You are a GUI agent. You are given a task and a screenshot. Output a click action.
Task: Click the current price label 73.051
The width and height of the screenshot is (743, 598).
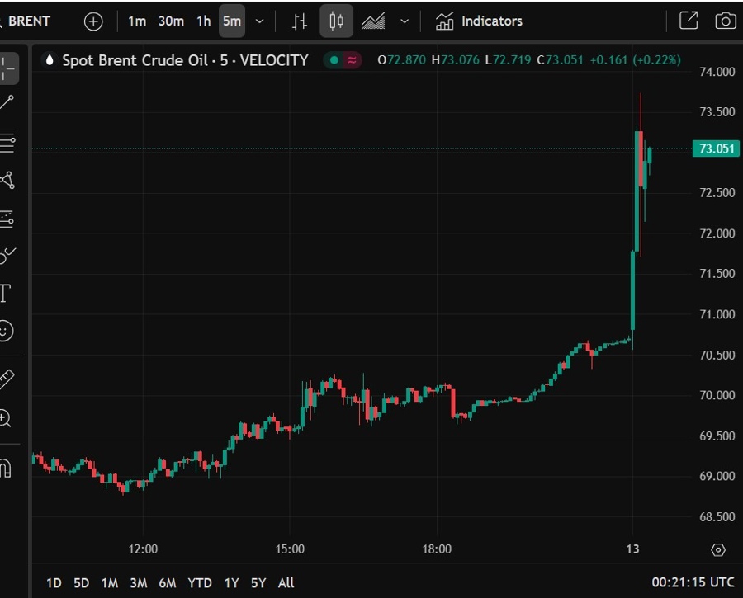pyautogui.click(x=717, y=148)
